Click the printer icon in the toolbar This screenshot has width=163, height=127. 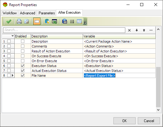[x=19, y=21]
